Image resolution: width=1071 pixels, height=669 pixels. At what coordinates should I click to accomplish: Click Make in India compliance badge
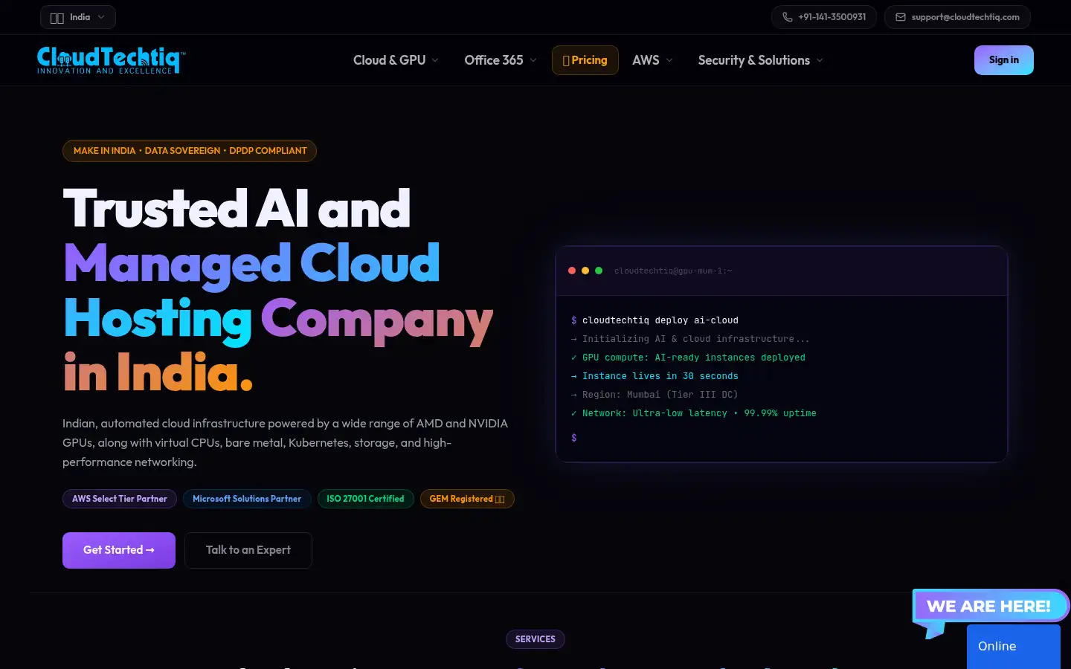tap(190, 151)
